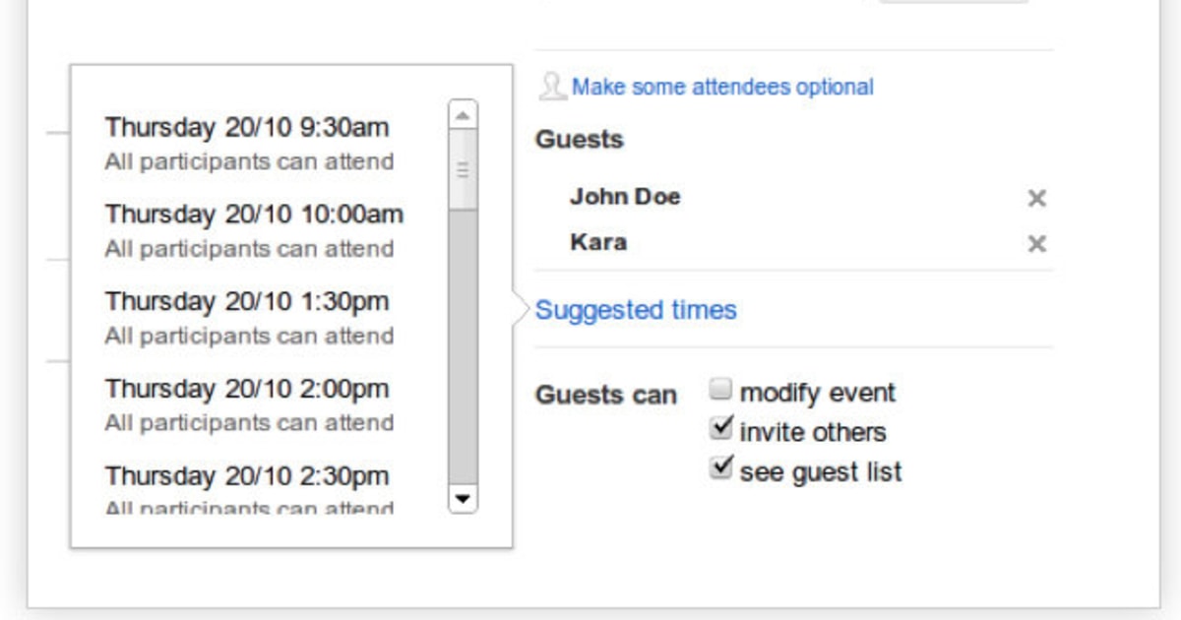Click the attendee silhouette icon
Screen dimensions: 1181x620
pos(550,87)
